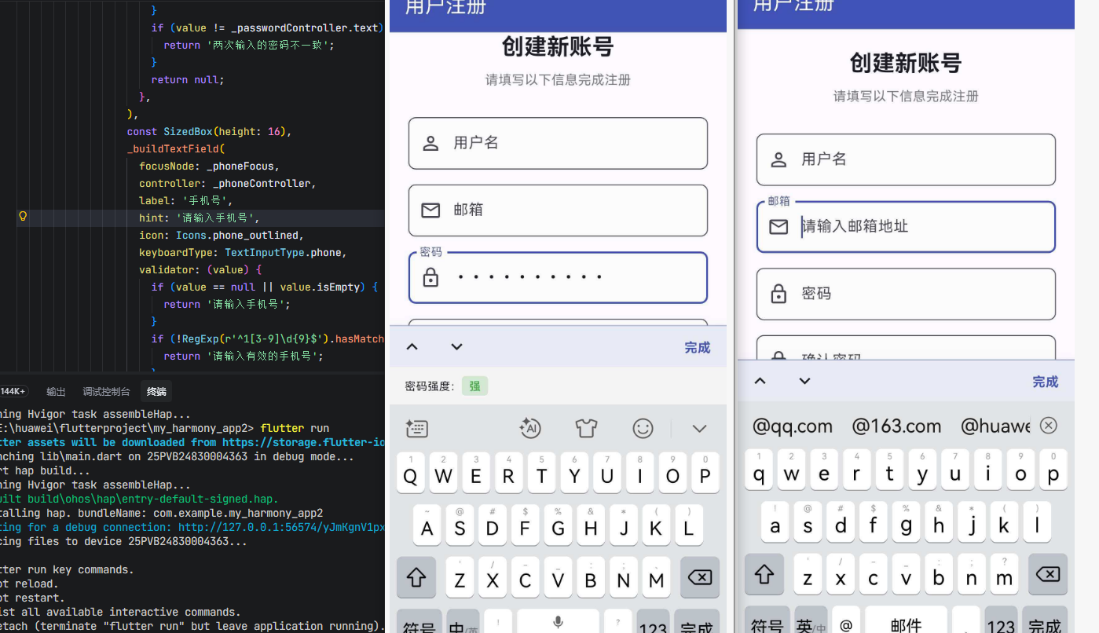Tap the microphone key on the left keyboard

[558, 620]
